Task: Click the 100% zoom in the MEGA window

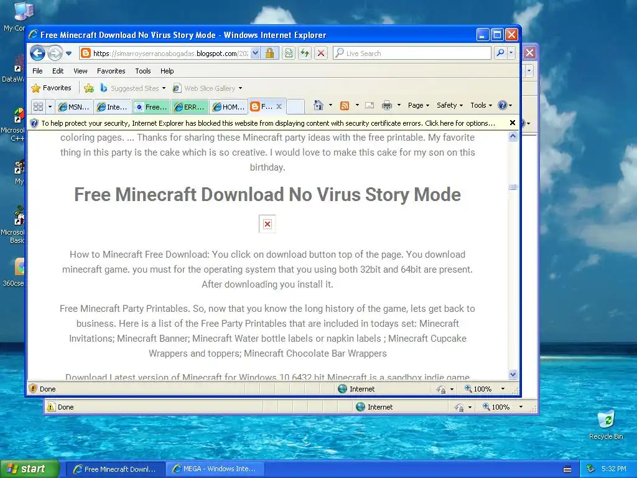Action: (x=496, y=407)
